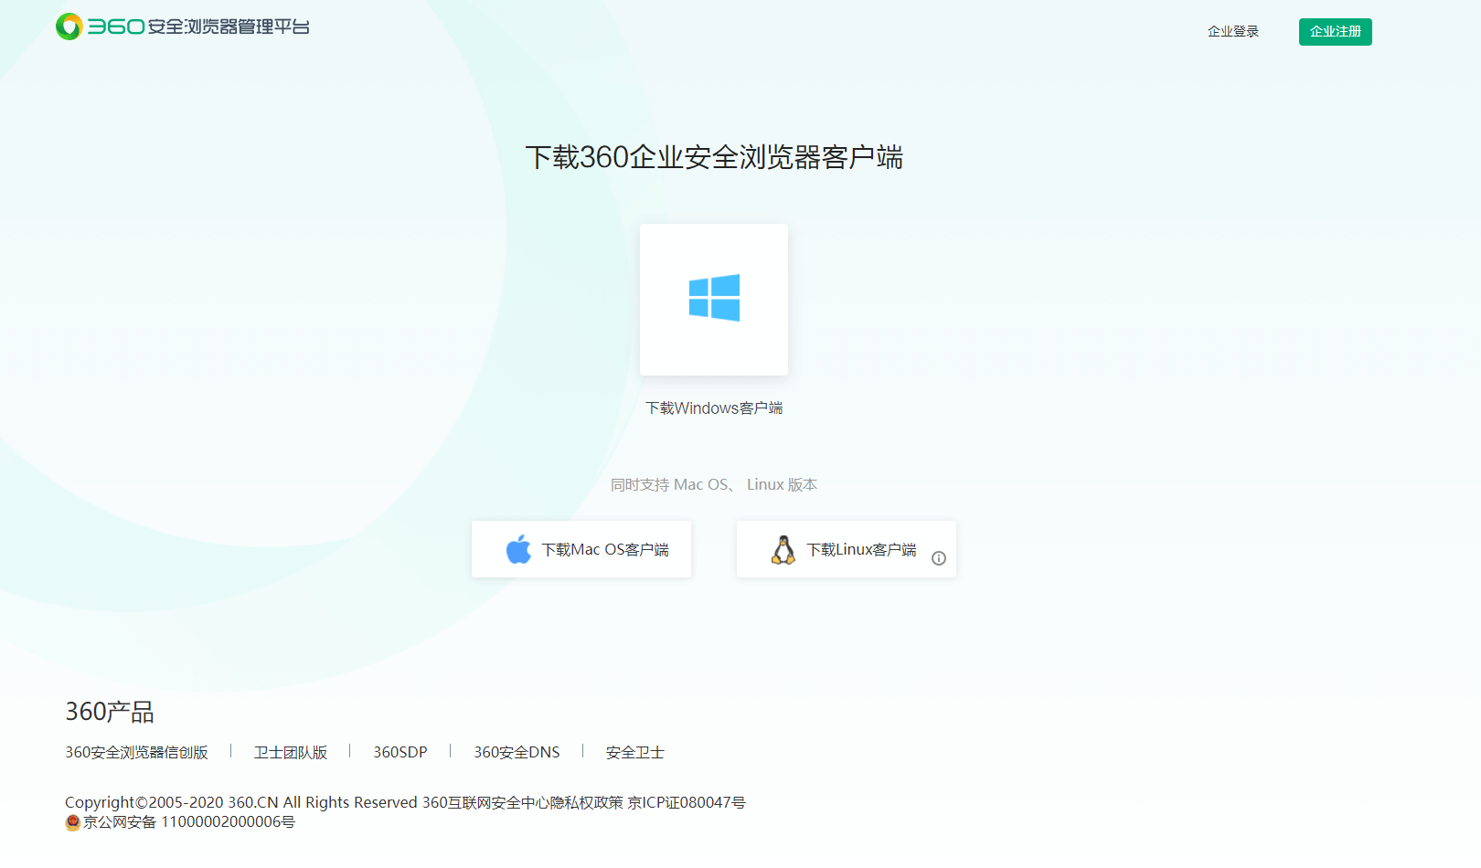Image resolution: width=1481 pixels, height=868 pixels.
Task: Click the 360产品 footer heading
Action: [110, 712]
